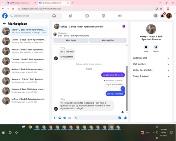
Task: Click View buyer button
Action: pyautogui.click(x=71, y=40)
